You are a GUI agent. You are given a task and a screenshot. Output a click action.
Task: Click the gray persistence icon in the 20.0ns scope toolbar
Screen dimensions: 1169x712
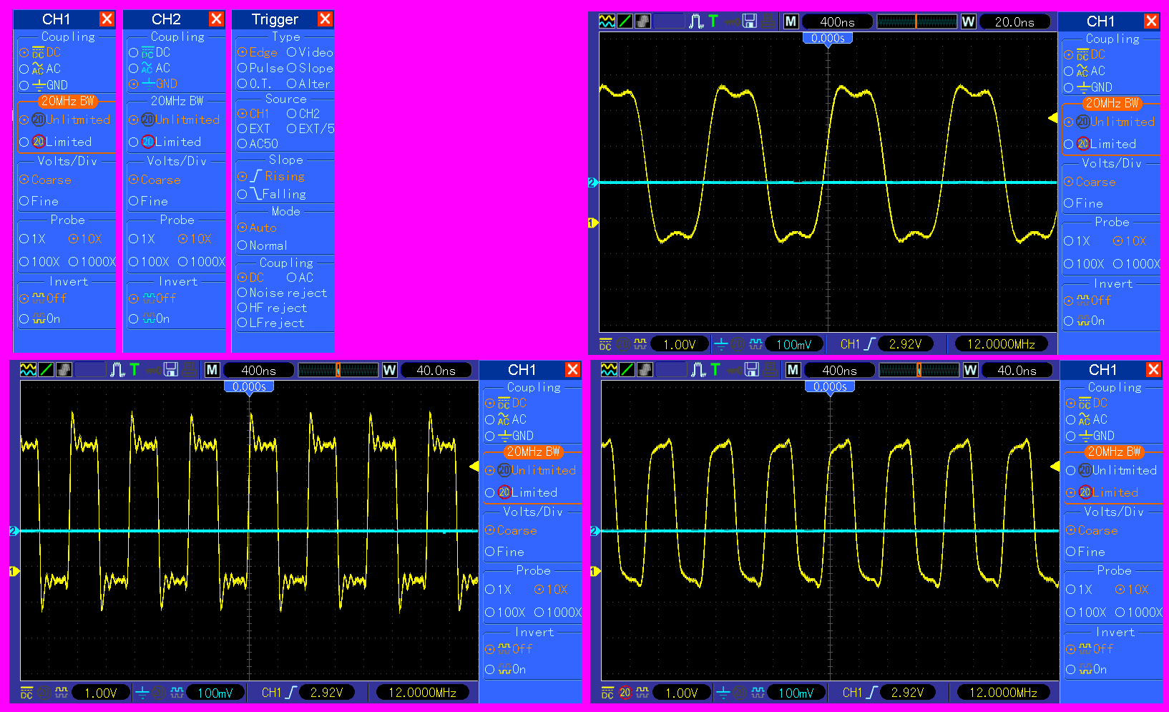pyautogui.click(x=642, y=21)
